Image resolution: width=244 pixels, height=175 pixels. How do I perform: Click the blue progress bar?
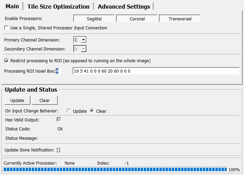tap(115, 169)
